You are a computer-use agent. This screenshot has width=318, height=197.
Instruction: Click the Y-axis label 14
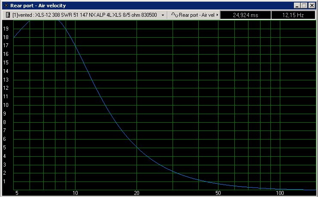pyautogui.click(x=6, y=71)
